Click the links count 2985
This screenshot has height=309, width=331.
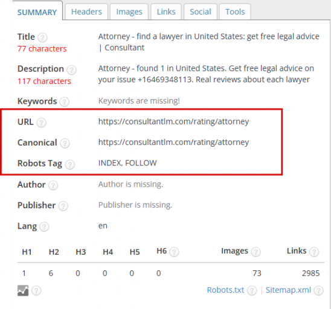click(x=310, y=273)
